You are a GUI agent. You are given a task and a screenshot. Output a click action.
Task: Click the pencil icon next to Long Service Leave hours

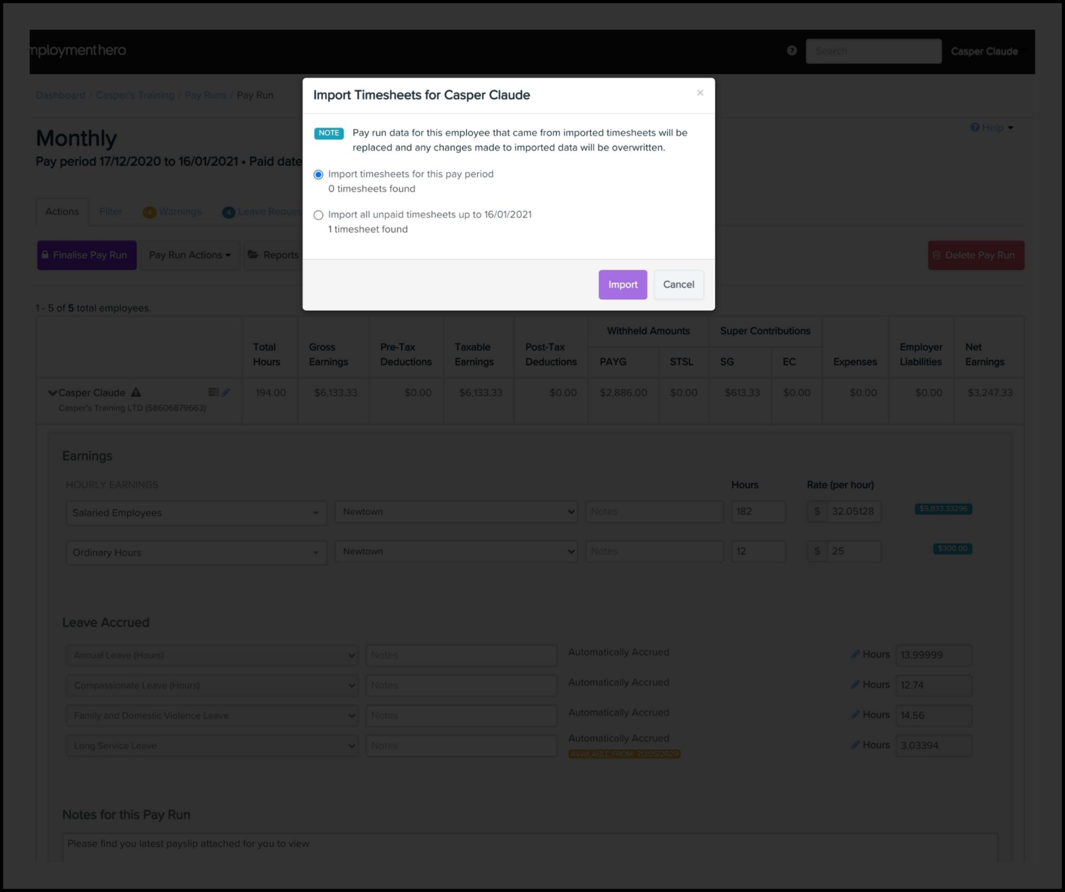point(855,745)
